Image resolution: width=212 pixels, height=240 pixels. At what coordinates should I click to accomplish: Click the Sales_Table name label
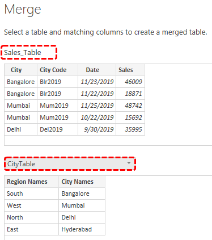tap(23, 52)
